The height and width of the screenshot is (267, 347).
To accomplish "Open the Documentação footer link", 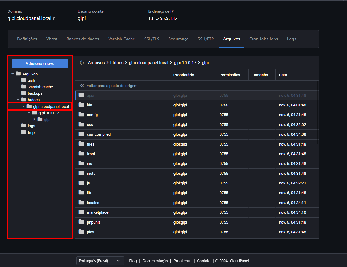I will [155, 261].
